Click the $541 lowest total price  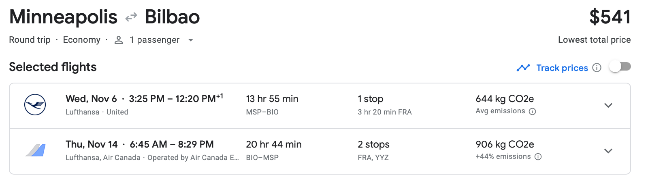click(610, 17)
